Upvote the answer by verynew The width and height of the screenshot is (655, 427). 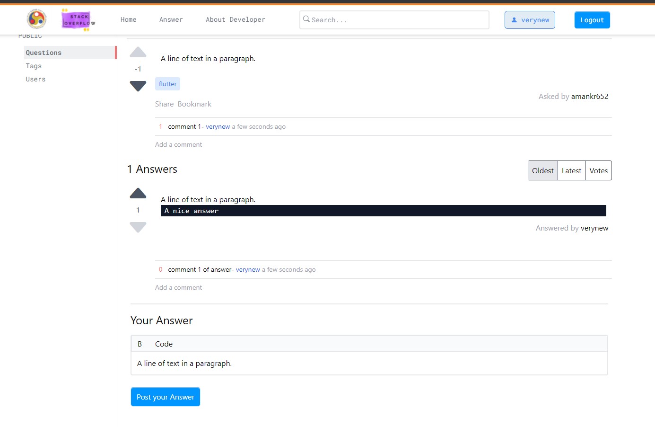pos(138,193)
